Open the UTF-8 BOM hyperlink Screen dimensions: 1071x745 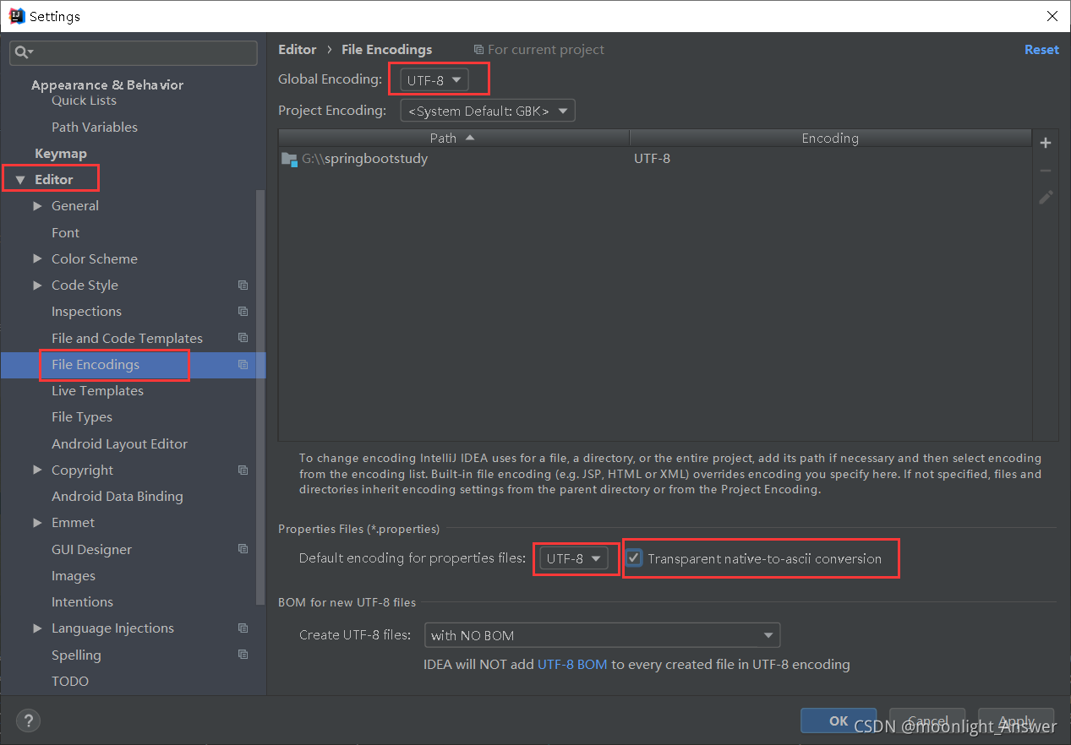click(572, 665)
